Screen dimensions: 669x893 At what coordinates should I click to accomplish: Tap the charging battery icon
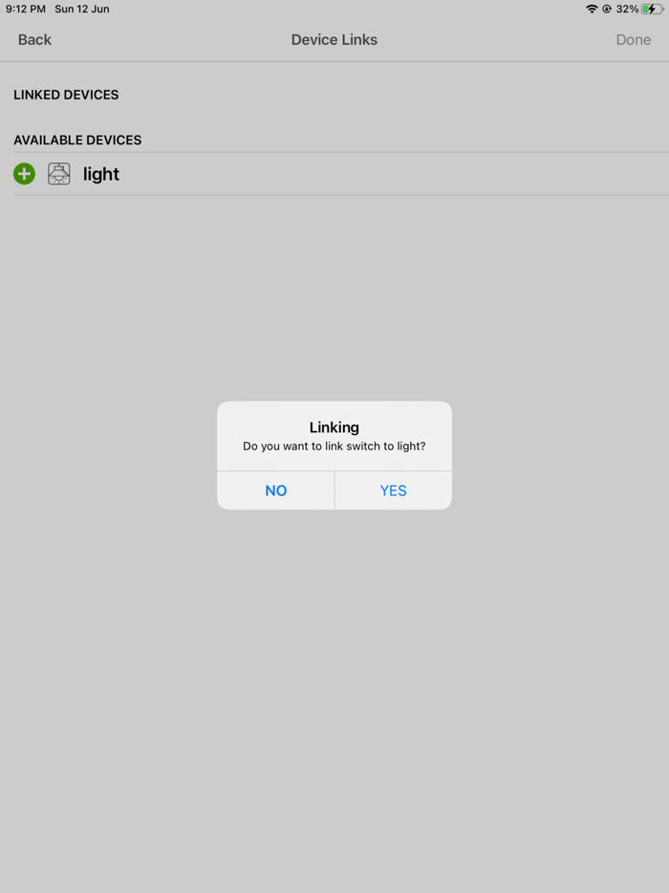point(652,10)
